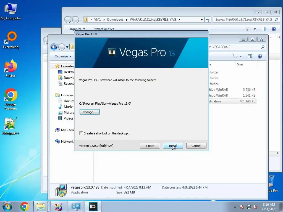Launch Google Chrome desktop shortcut
Image resolution: width=283 pixels, height=212 pixels.
[x=11, y=99]
